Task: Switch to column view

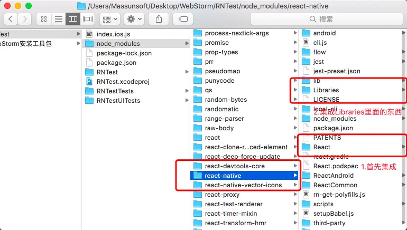Action: (x=73, y=19)
